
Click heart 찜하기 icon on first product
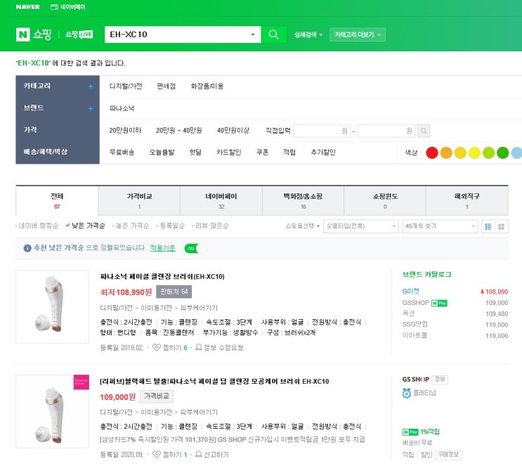156,347
